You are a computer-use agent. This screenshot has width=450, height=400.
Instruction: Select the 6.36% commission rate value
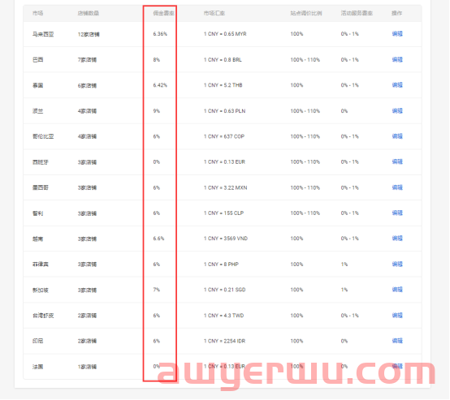pyautogui.click(x=160, y=34)
